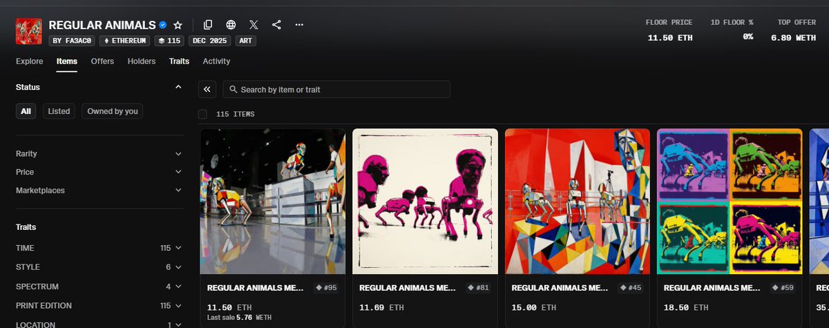Image resolution: width=829 pixels, height=328 pixels.
Task: Collapse the filter sidebar with double-chevron button
Action: [x=207, y=89]
